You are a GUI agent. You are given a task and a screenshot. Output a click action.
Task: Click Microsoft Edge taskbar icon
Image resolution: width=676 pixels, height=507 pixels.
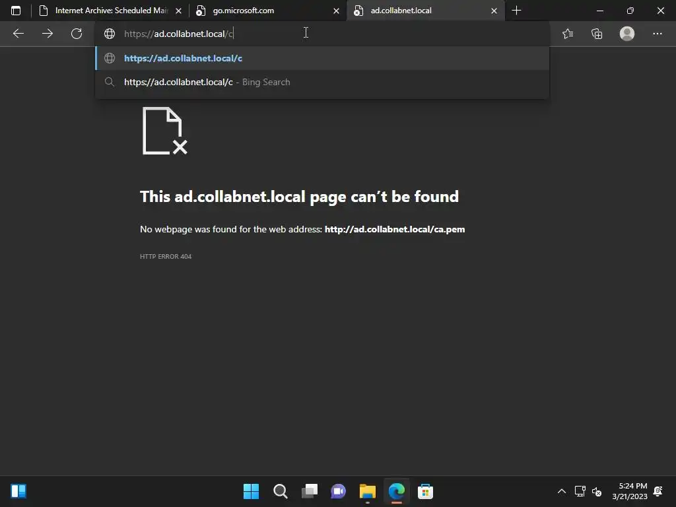point(396,491)
